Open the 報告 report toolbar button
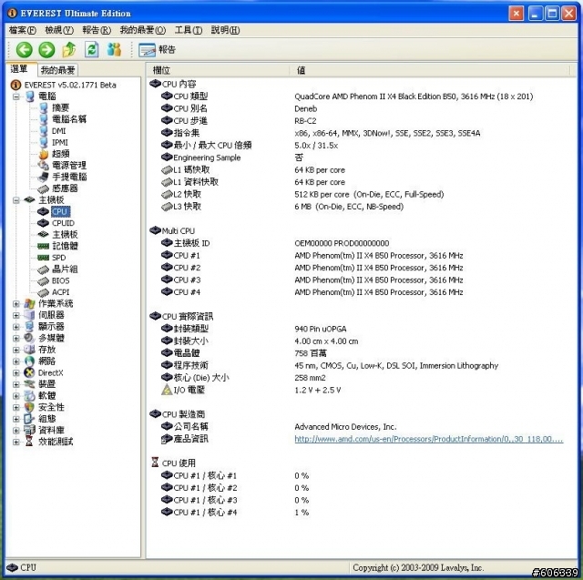 click(x=157, y=50)
